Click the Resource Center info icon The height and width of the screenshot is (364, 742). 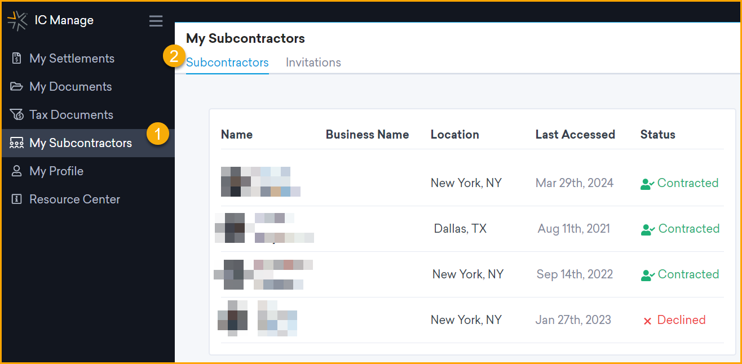coord(17,199)
